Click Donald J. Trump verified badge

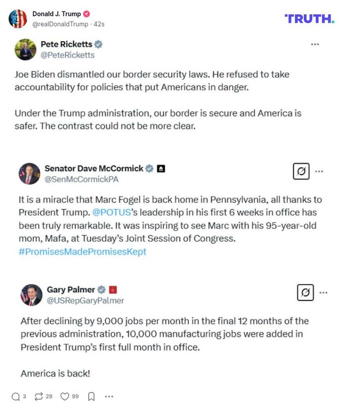pyautogui.click(x=86, y=14)
